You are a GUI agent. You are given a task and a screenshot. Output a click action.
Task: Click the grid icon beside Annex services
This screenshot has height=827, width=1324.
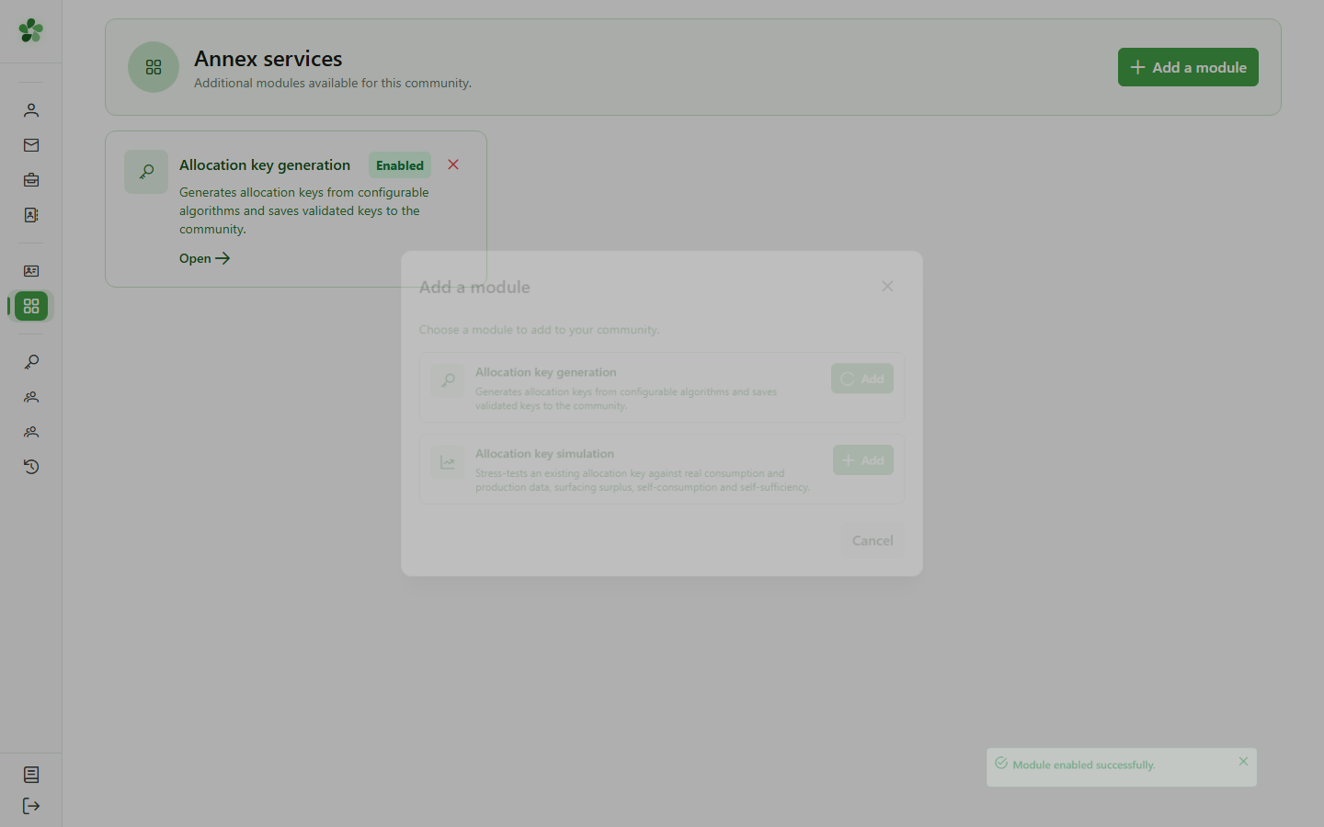154,67
